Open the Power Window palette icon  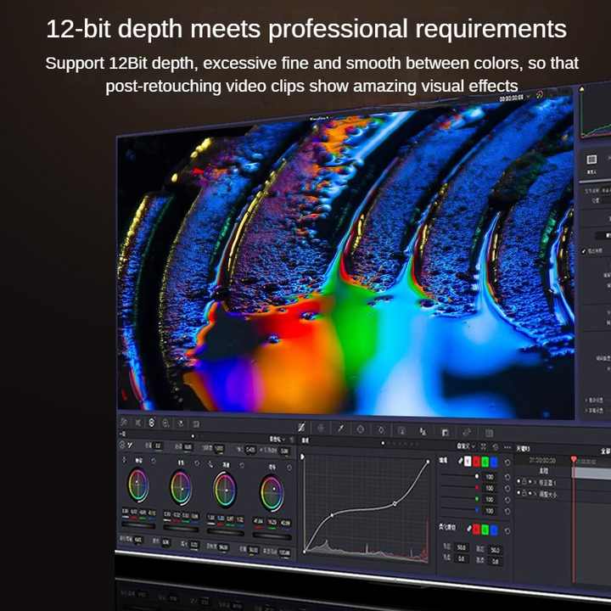point(361,429)
